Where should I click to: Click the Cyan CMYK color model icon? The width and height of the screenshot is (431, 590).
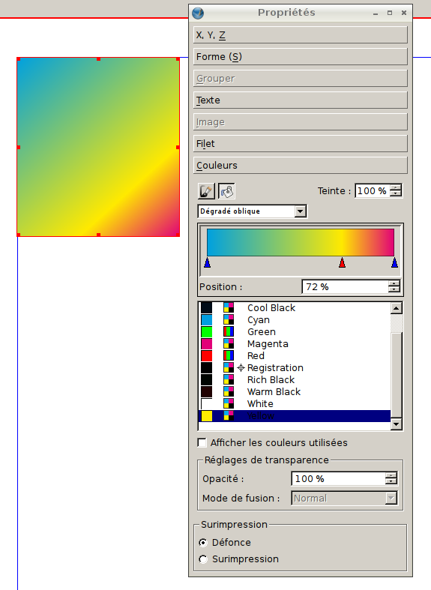[x=229, y=320]
